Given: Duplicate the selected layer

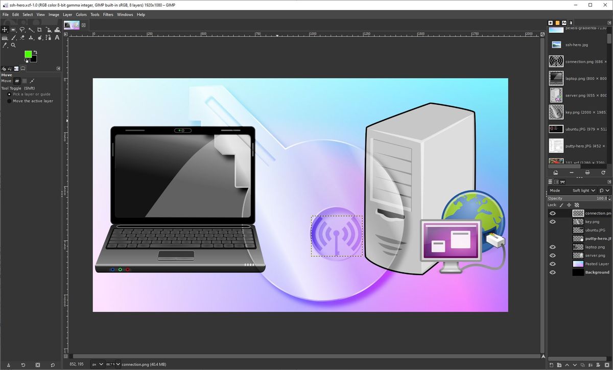Looking at the screenshot, I should coord(583,365).
